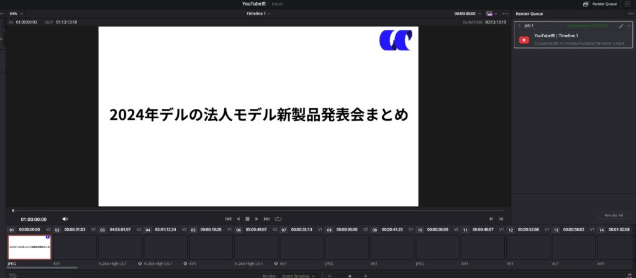Click the expand panel icon beside top-bar Render Queue
The width and height of the screenshot is (636, 278).
(627, 4)
